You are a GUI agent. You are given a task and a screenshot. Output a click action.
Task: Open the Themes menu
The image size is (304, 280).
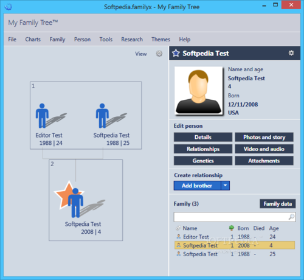(161, 40)
